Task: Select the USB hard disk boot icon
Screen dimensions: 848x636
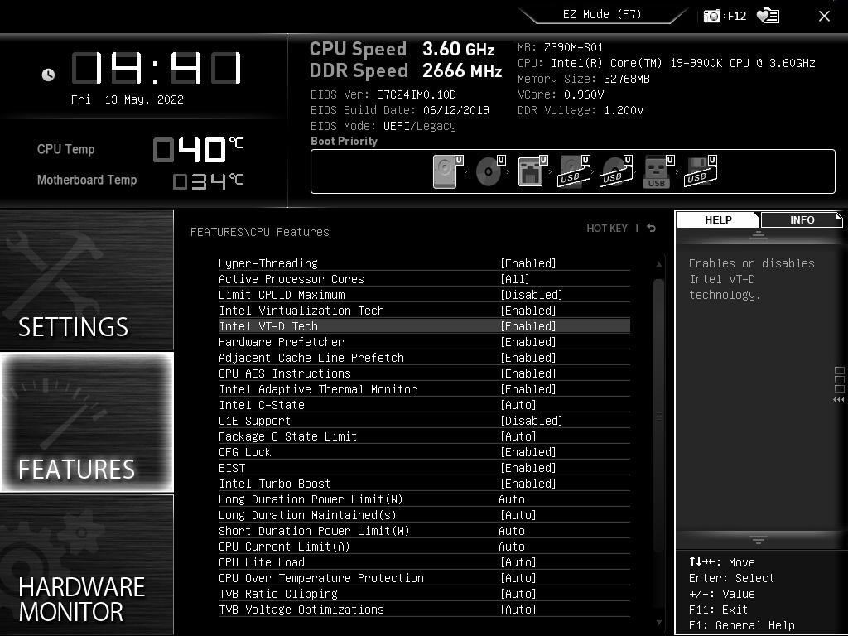Action: click(x=574, y=171)
